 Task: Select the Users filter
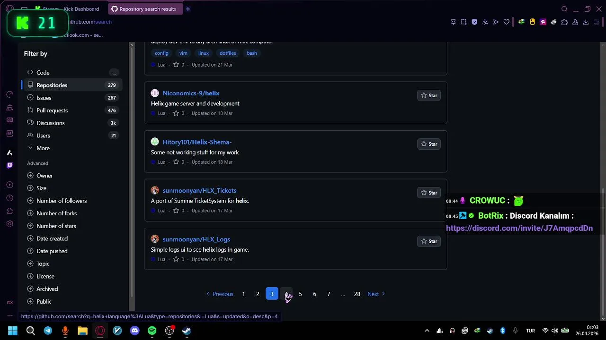pyautogui.click(x=72, y=136)
